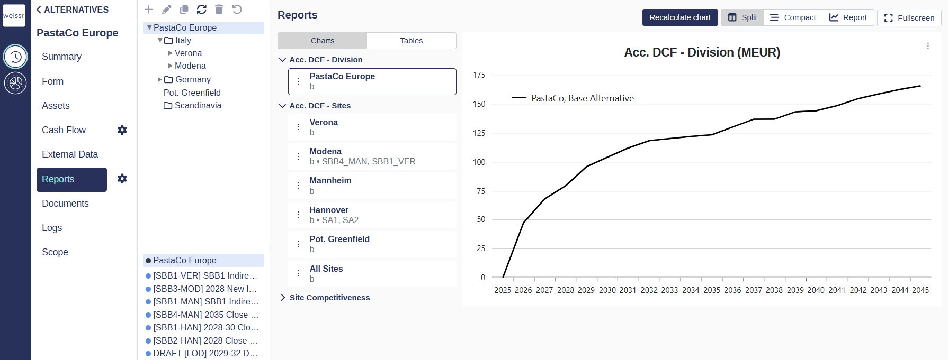Screen dimensions: 948x360
Task: Open the Assets menu item
Action: (56, 106)
